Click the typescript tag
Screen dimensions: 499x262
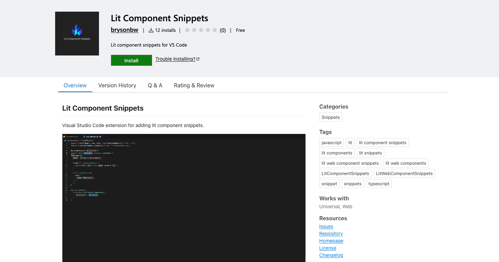379,184
